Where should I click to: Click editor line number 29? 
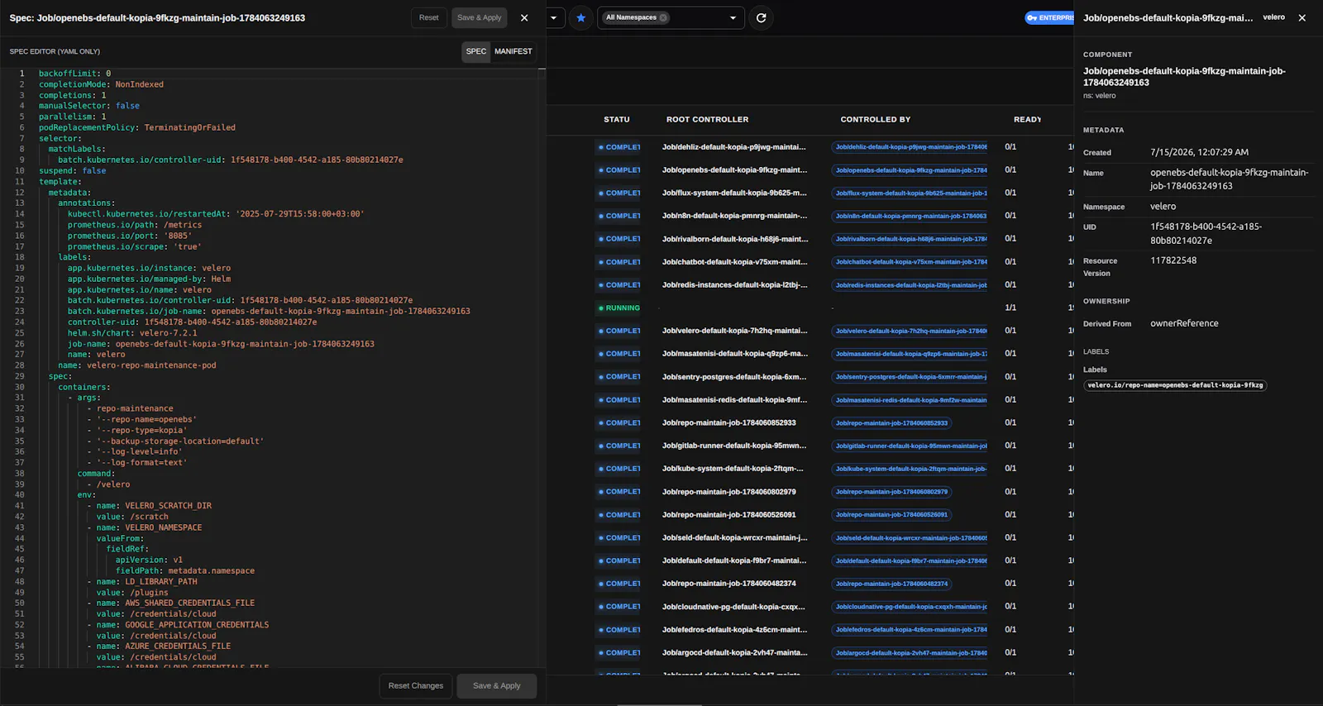[x=19, y=376]
